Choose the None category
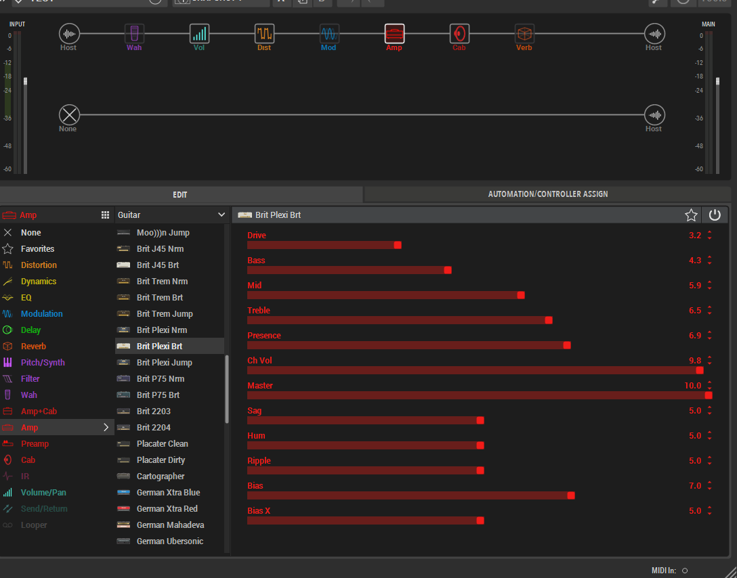The image size is (737, 578). pos(57,232)
